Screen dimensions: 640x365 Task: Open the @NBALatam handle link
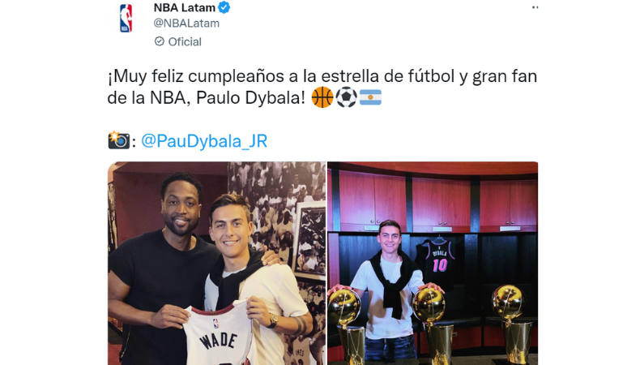click(x=186, y=24)
